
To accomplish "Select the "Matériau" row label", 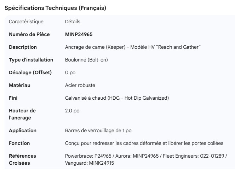I will click(x=20, y=85).
